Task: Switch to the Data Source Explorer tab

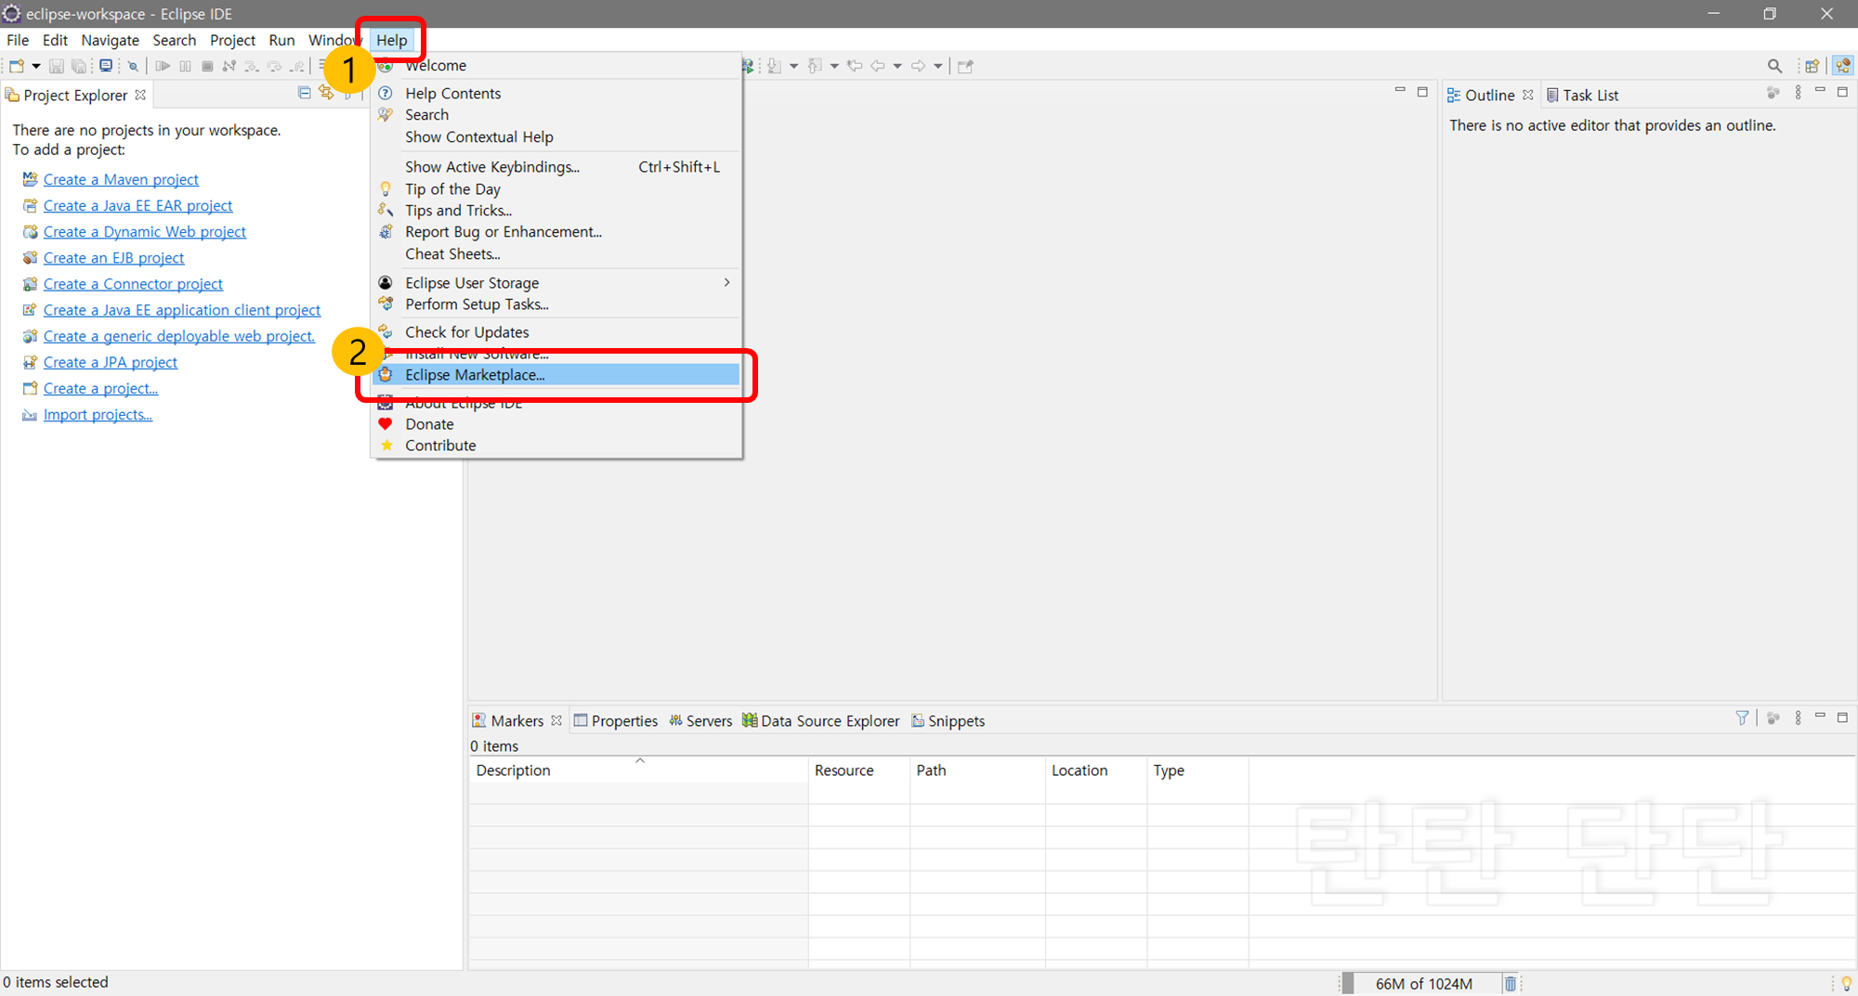Action: pyautogui.click(x=821, y=720)
